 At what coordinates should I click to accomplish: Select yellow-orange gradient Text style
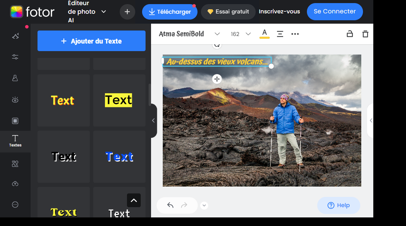[x=64, y=100]
